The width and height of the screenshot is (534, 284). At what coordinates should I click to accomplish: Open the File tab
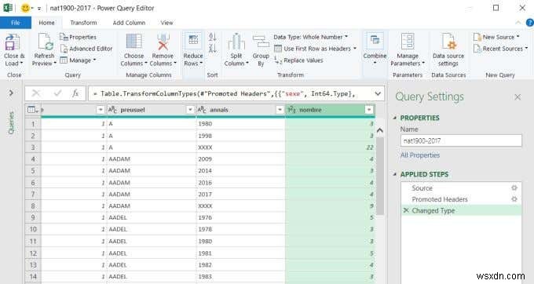pos(16,23)
